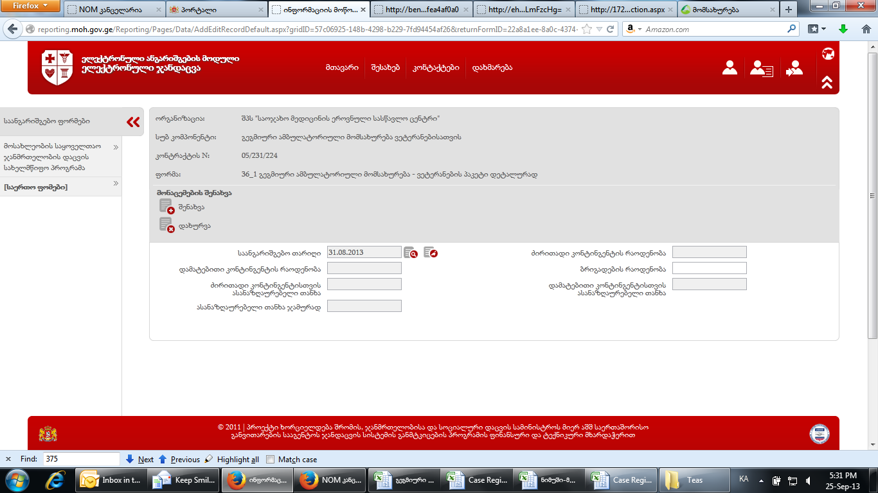Collapse the header using the white double-up chevron

coord(827,82)
